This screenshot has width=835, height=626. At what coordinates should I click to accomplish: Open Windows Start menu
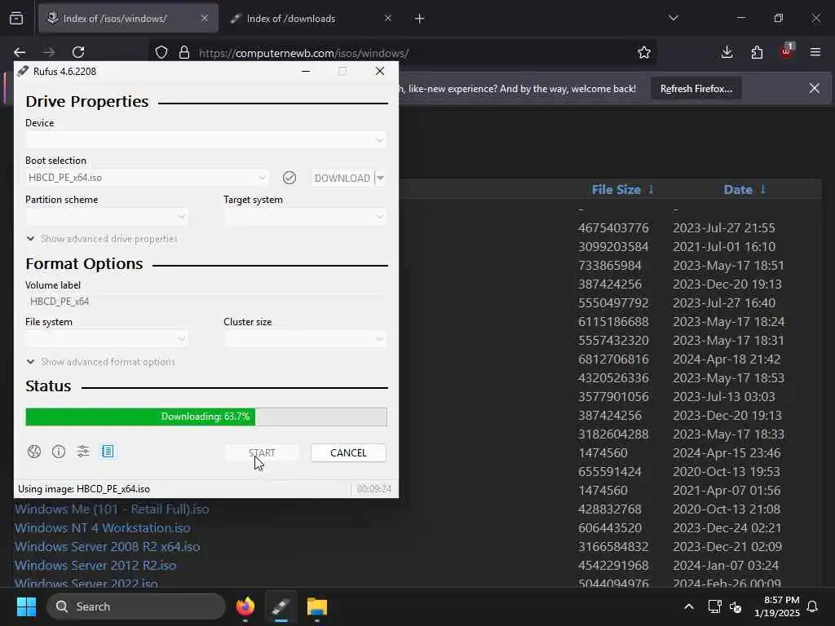pyautogui.click(x=26, y=606)
